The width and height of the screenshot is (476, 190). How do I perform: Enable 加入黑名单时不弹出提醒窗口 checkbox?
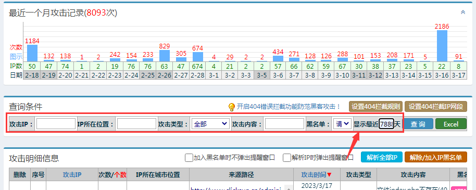pyautogui.click(x=189, y=158)
